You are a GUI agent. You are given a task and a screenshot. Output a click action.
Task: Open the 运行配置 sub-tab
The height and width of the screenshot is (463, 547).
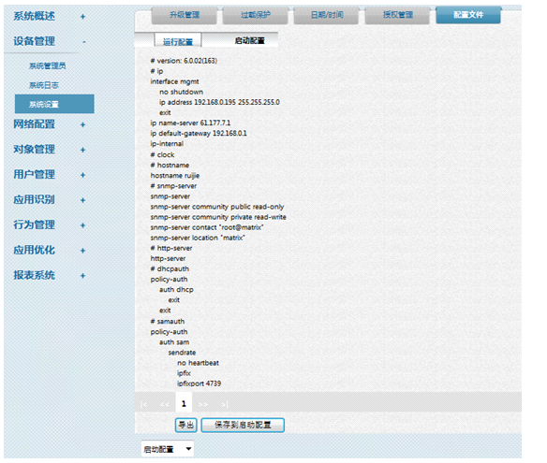[x=178, y=41]
